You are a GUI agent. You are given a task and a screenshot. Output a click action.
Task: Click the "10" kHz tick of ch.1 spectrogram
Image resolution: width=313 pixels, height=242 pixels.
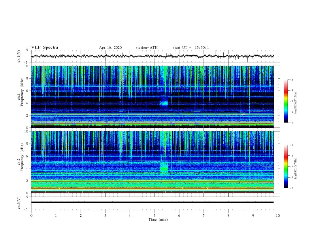26,66
